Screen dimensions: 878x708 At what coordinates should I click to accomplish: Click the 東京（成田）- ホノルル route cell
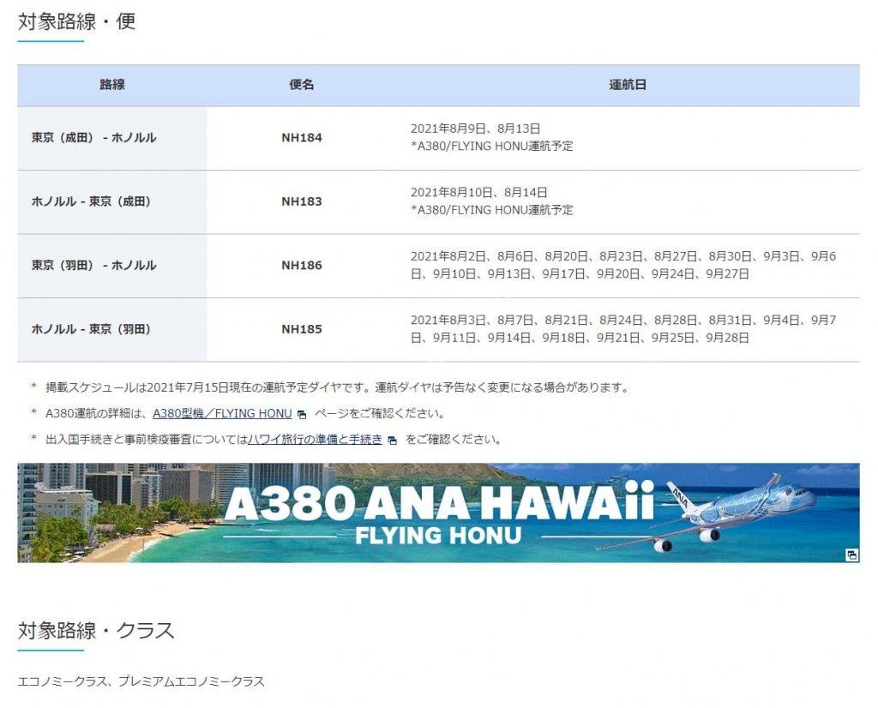[112, 138]
